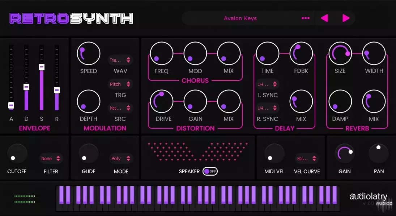Click the Release envelope slider handle
The width and height of the screenshot is (396, 216).
57,90
